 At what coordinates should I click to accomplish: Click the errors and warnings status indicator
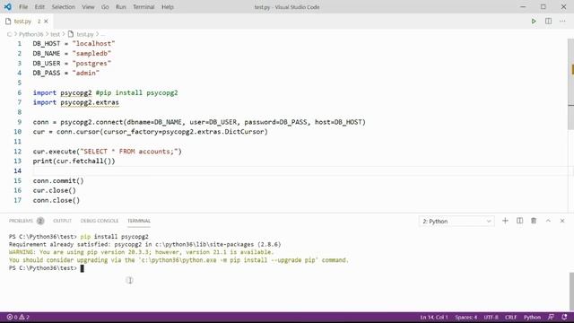pos(18,317)
